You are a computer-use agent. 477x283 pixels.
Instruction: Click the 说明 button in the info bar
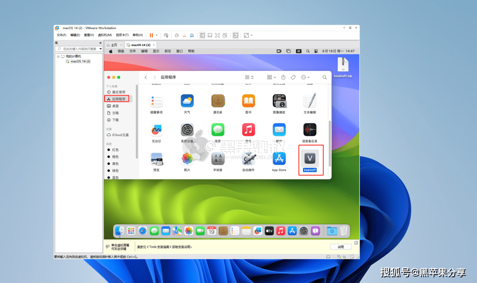(x=341, y=247)
